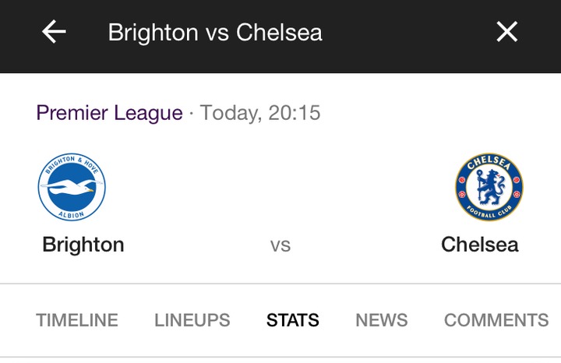
Task: Place cursor on "Brighton" in the search bar
Action: click(153, 33)
